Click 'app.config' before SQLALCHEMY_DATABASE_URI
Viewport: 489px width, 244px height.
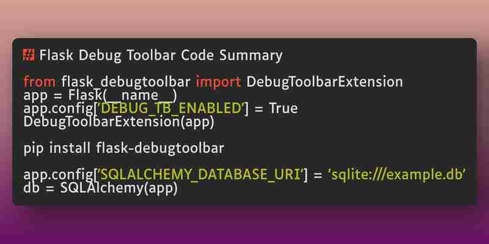click(x=58, y=175)
